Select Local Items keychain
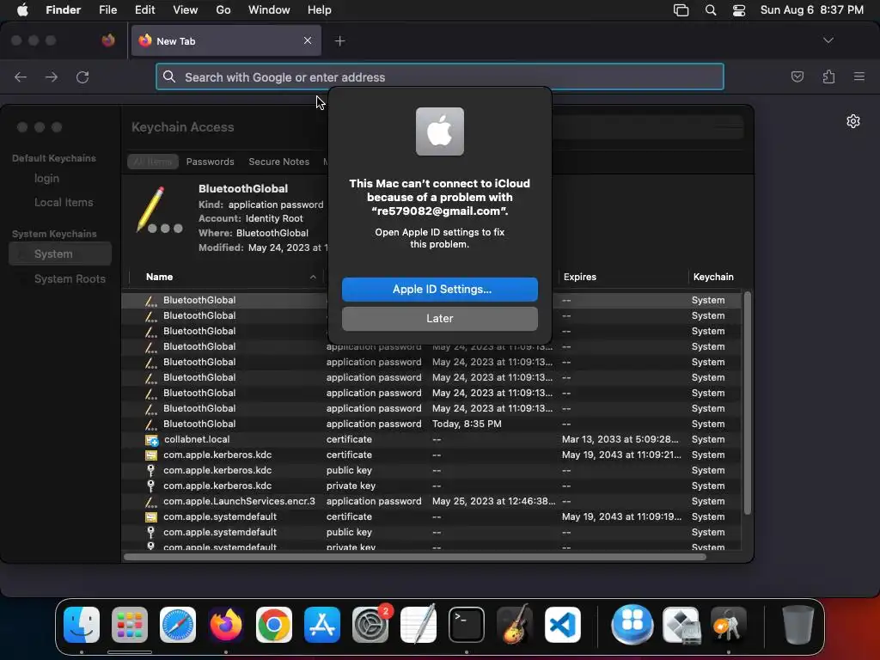Viewport: 880px width, 660px height. pos(64,203)
